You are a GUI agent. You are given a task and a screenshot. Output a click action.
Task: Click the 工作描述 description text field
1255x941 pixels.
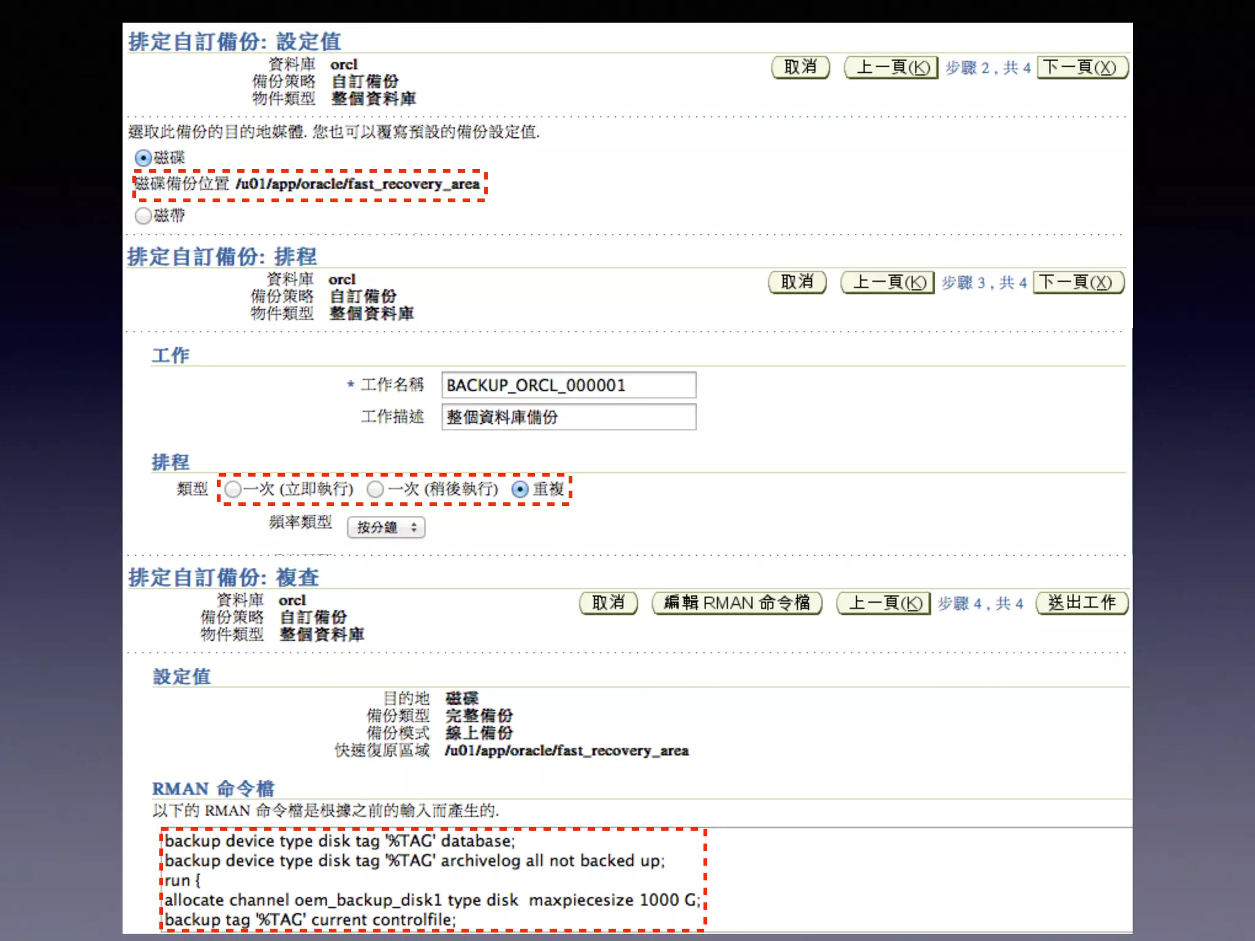click(x=568, y=417)
